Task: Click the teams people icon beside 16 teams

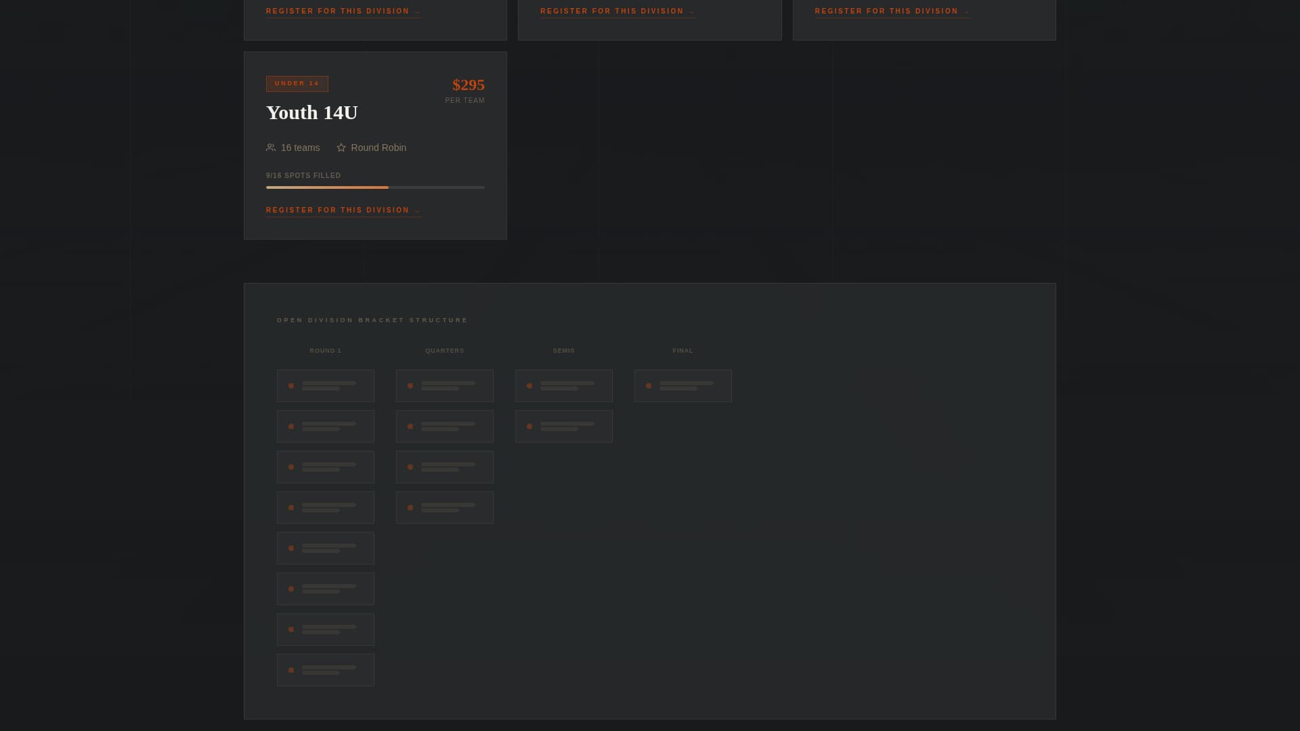Action: click(271, 148)
